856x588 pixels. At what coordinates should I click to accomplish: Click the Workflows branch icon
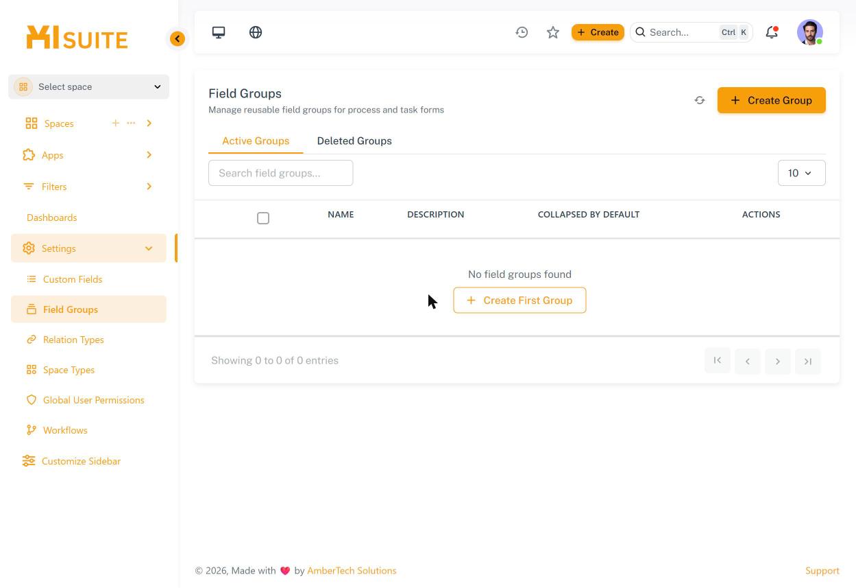pos(32,430)
